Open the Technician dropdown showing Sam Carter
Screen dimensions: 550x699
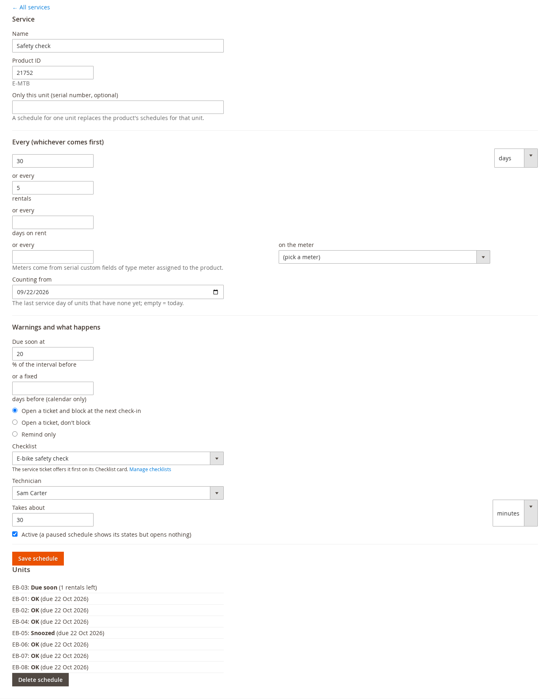click(118, 493)
